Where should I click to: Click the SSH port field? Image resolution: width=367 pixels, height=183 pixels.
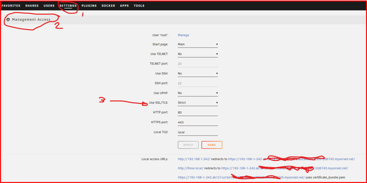pos(198,83)
